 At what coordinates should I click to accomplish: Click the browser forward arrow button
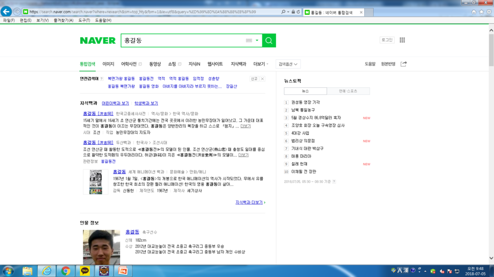click(x=17, y=12)
